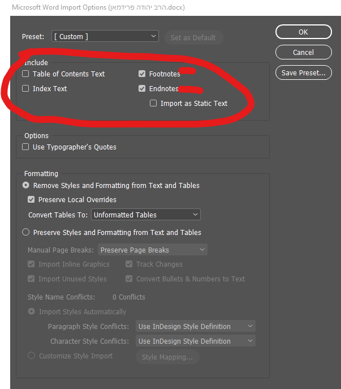Select Preserve Styles and Formatting radio option
341x389 pixels.
26,232
